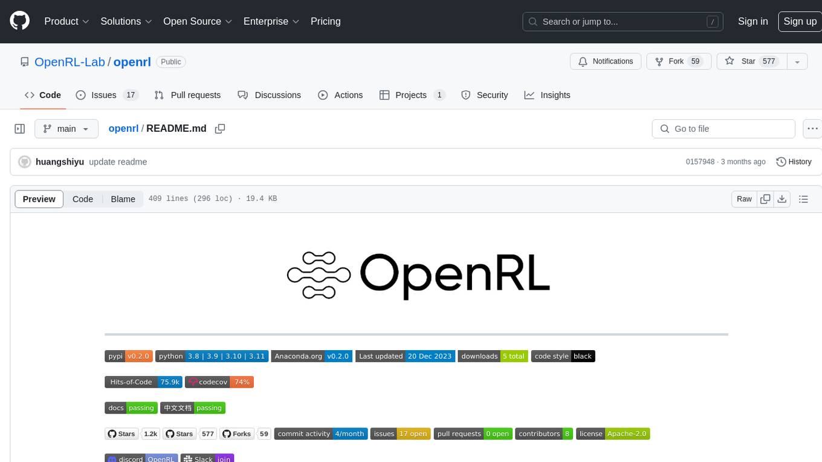The width and height of the screenshot is (822, 462).
Task: Switch to Blame view
Action: coord(123,199)
